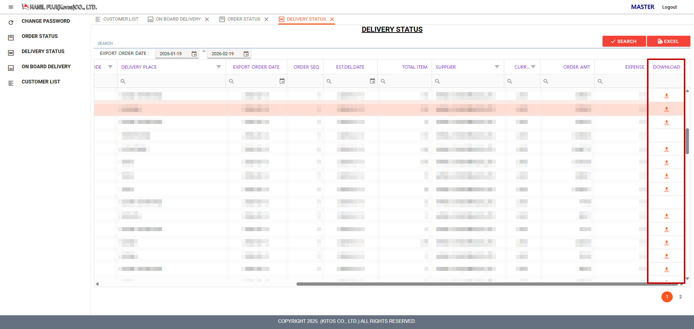
Task: Open the Supplier column filter
Action: 497,67
